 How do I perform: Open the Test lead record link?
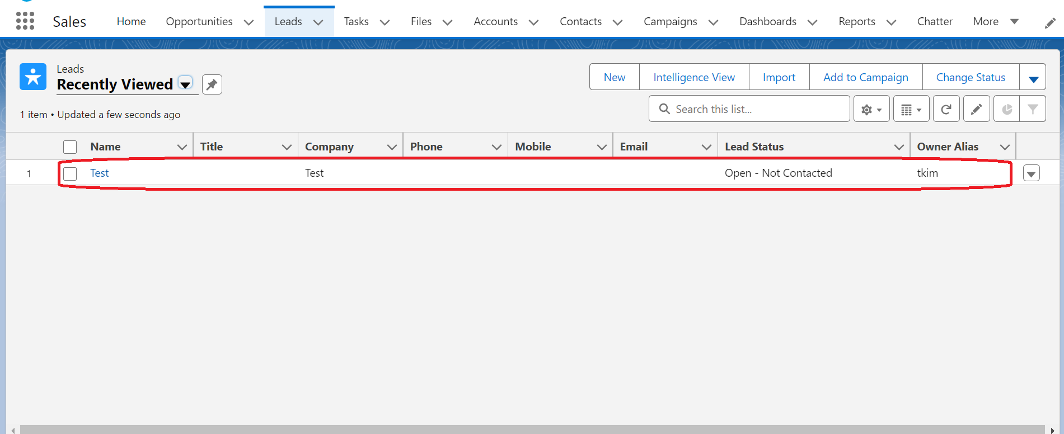tap(100, 173)
